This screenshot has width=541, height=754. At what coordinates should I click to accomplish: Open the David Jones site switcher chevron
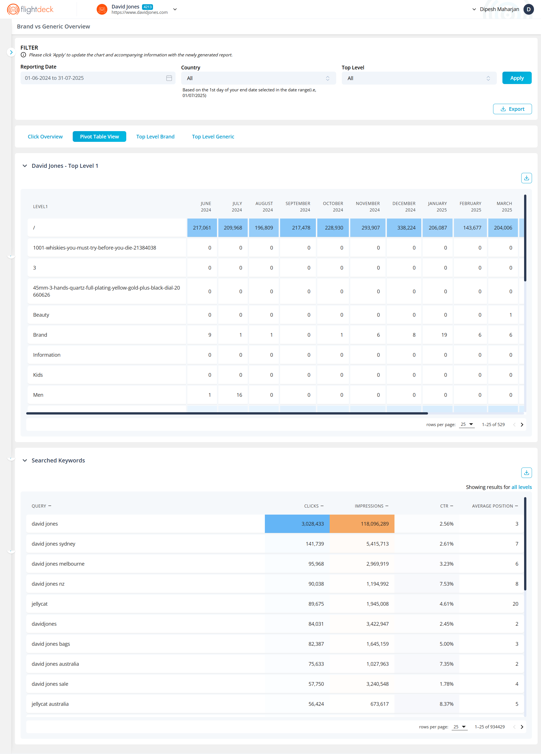pos(175,9)
